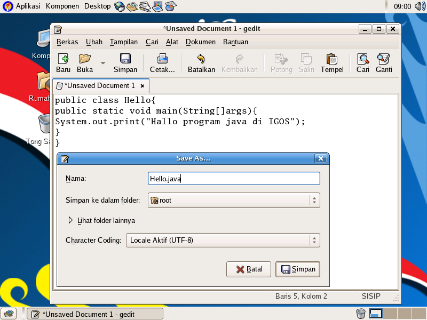427x320 pixels.
Task: Click the trash icon in the bottom panel
Action: tap(361, 314)
